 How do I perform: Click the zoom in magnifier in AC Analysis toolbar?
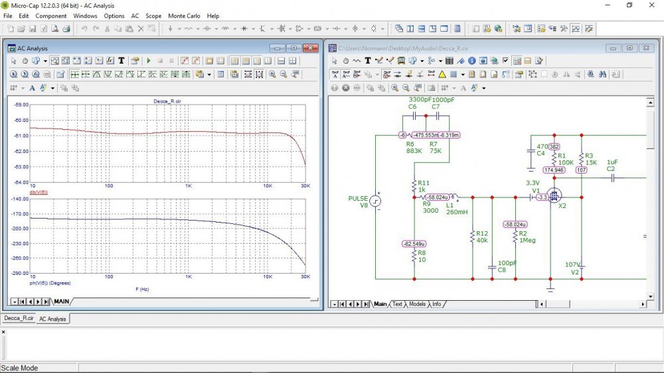coord(272,74)
